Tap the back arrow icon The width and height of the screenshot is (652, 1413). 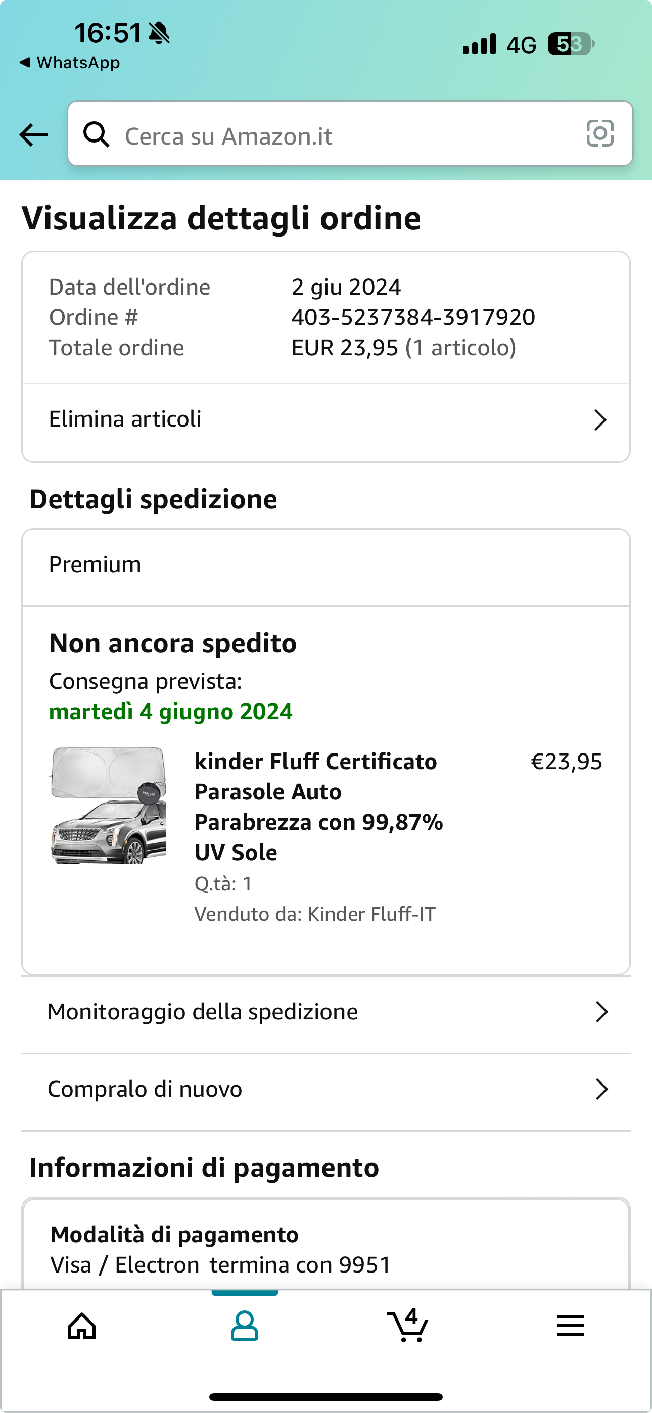(x=33, y=135)
